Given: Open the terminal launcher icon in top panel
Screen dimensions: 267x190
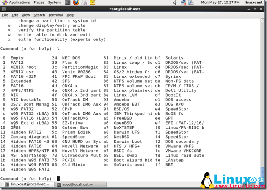Looking at the screenshot, I should pos(68,3).
